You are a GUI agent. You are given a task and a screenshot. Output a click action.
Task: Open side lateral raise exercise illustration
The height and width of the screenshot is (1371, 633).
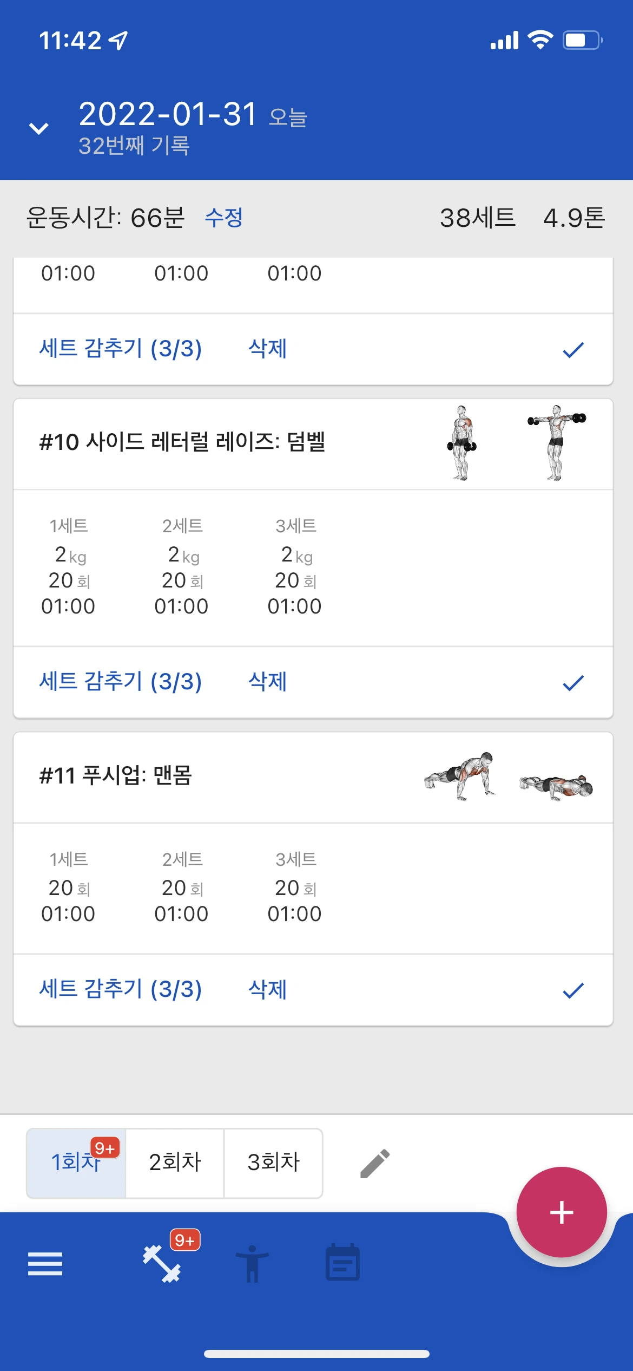516,443
